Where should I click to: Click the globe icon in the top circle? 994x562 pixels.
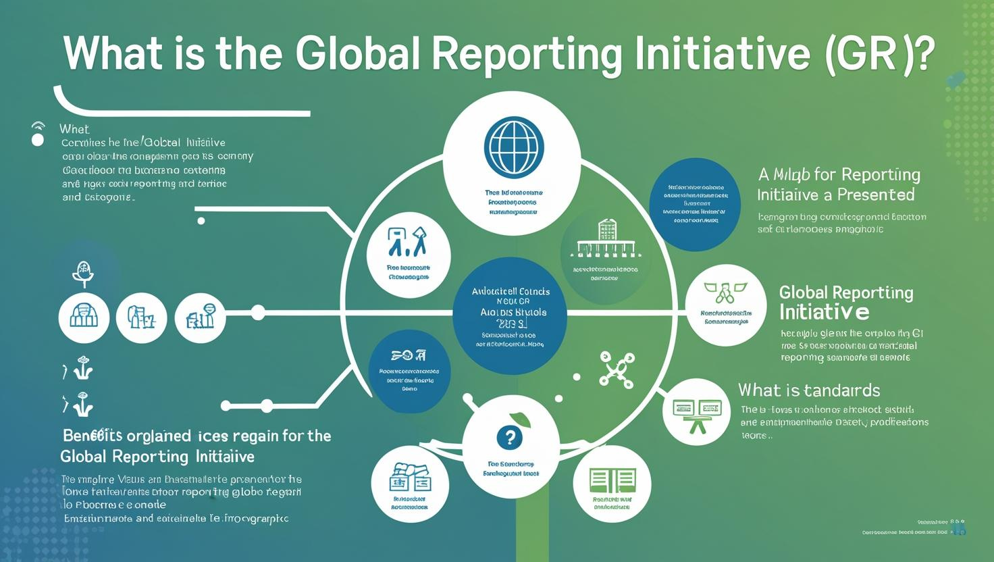(514, 147)
